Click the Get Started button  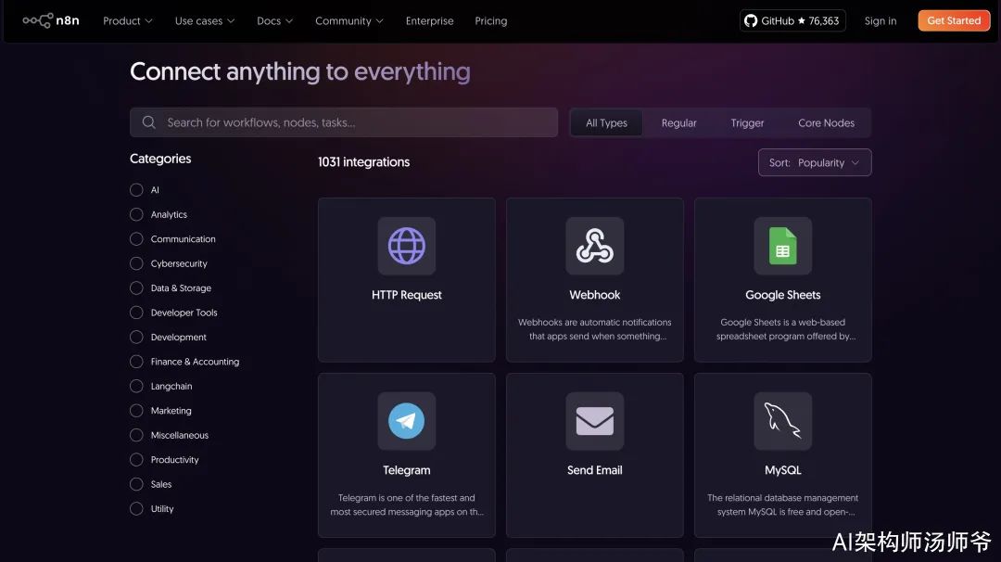[x=954, y=20]
